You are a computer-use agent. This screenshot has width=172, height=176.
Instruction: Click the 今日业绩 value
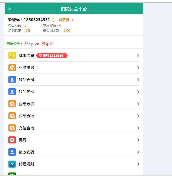coord(26,25)
